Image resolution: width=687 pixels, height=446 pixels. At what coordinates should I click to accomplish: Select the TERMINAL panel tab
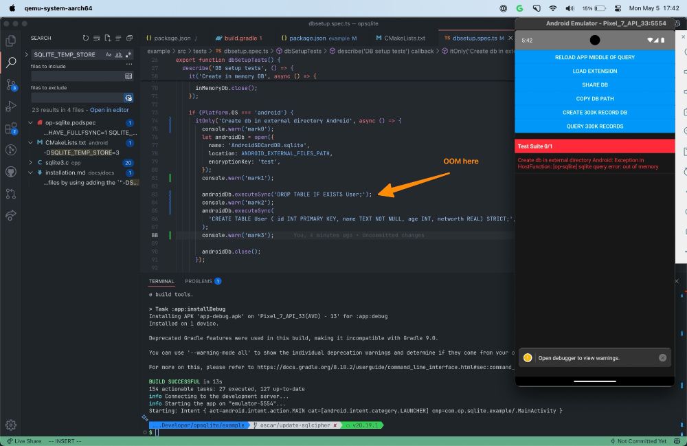(x=161, y=281)
